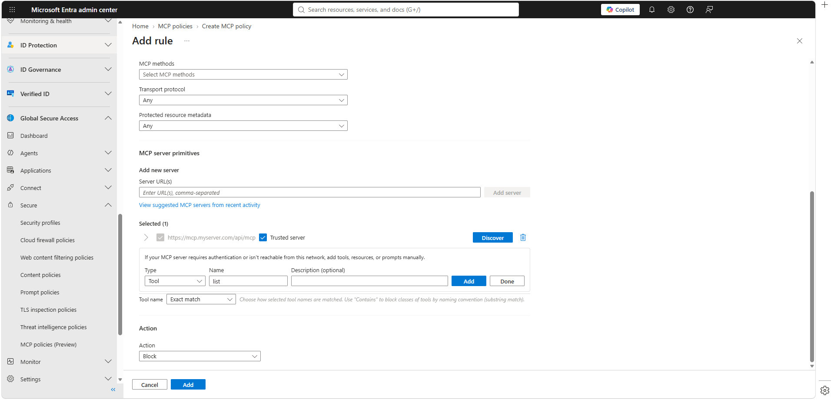Click the bottom Add button to save rule

tap(188, 384)
